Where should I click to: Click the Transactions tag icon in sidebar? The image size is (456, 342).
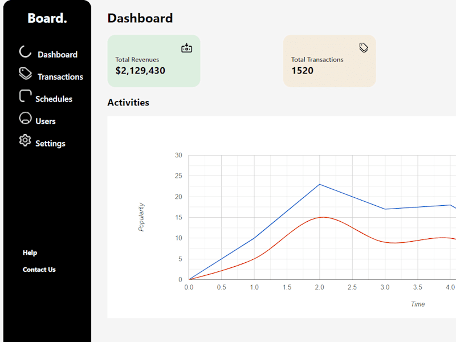25,74
